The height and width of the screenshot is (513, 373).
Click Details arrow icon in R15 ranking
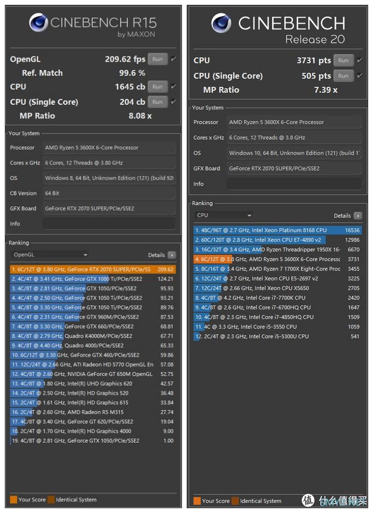(x=172, y=255)
